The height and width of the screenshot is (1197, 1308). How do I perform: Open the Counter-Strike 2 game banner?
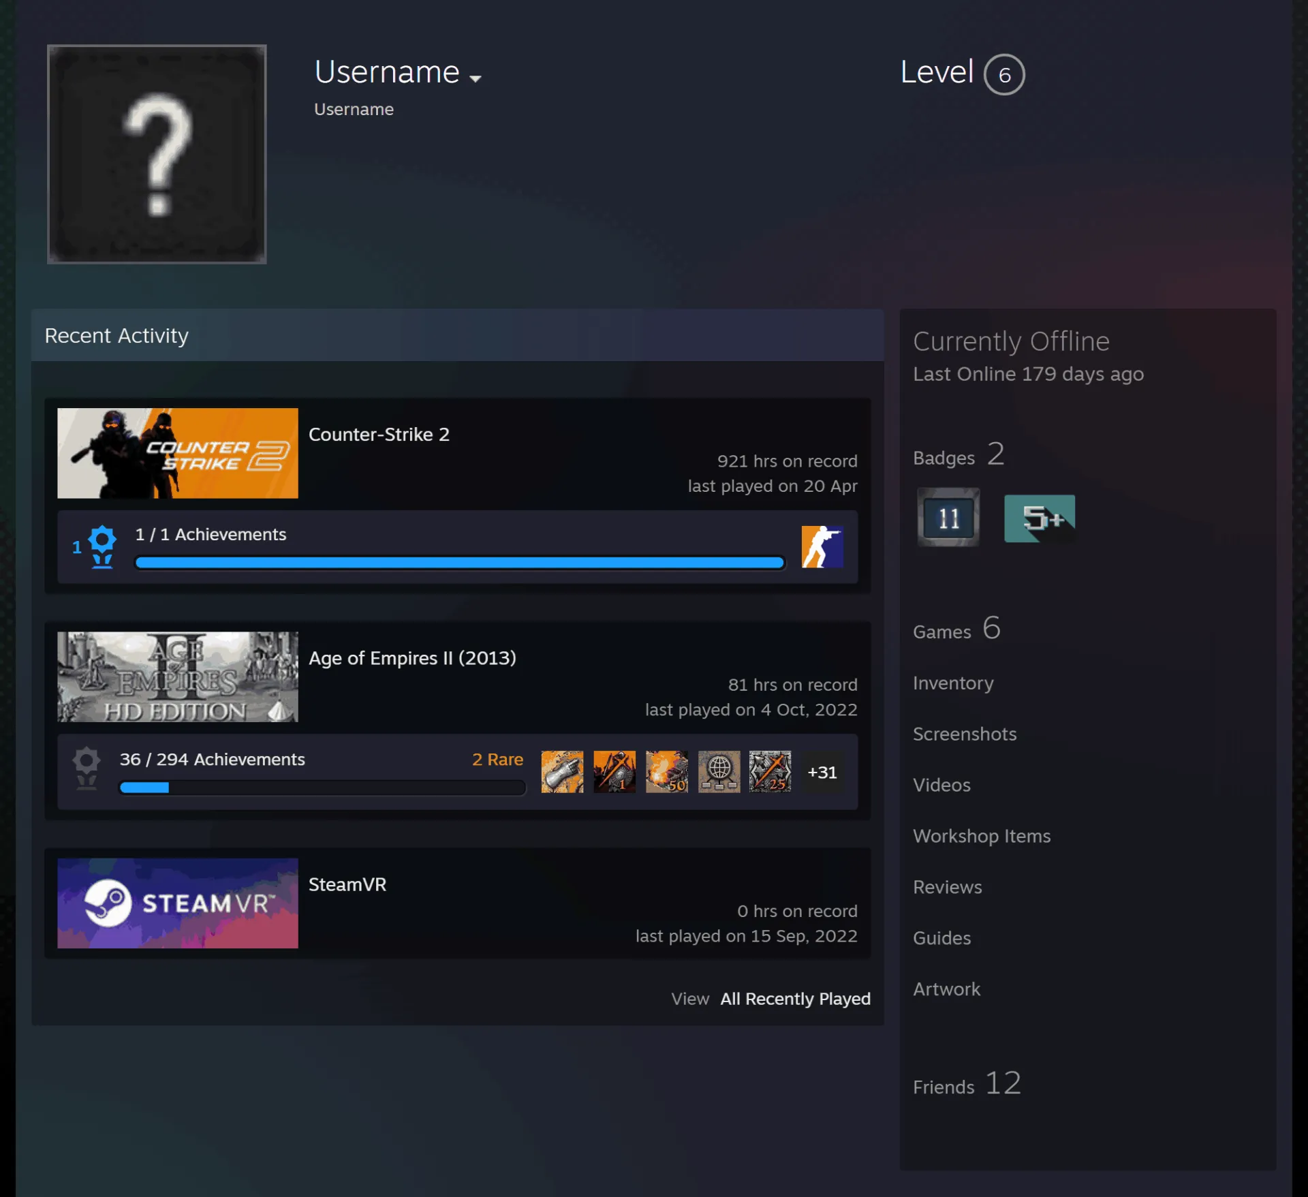tap(178, 453)
